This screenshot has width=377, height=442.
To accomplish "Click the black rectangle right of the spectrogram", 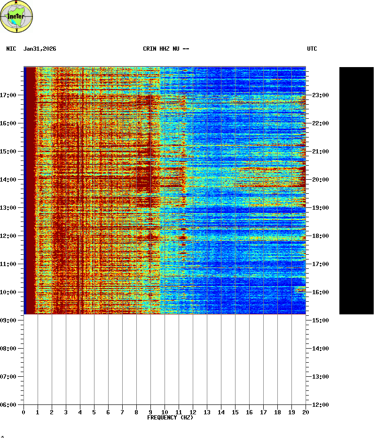I will pyautogui.click(x=356, y=191).
